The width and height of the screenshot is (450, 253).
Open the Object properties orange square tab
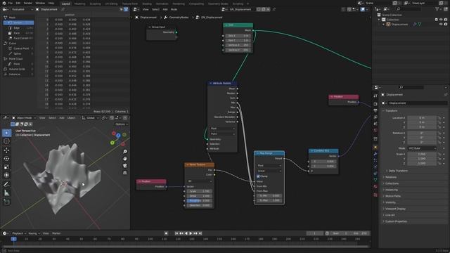375,148
